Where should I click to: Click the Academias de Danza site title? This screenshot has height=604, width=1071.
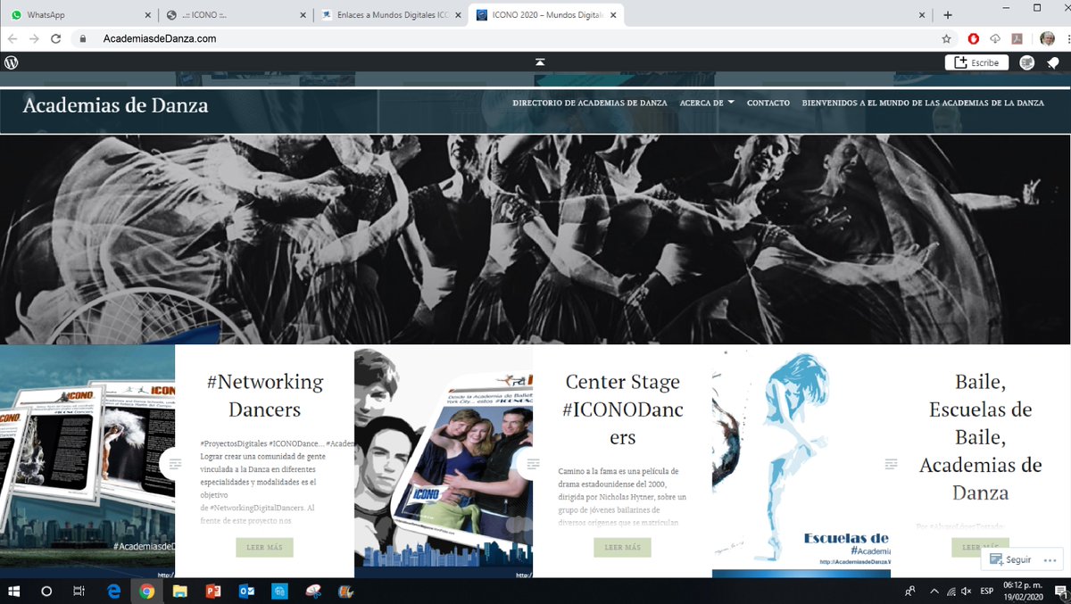pyautogui.click(x=115, y=105)
